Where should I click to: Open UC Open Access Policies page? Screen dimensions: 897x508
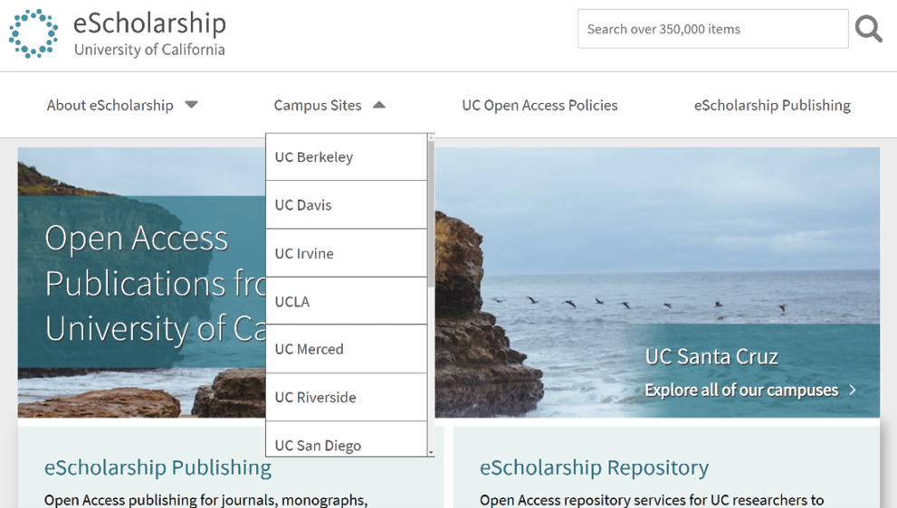[539, 105]
